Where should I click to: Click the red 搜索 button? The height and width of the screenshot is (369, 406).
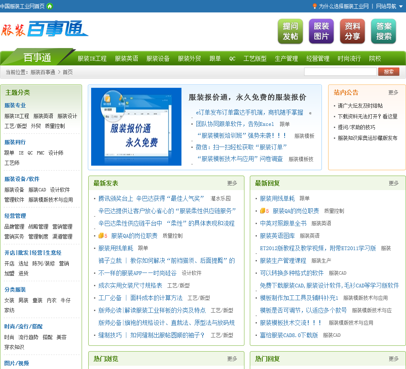(389, 72)
